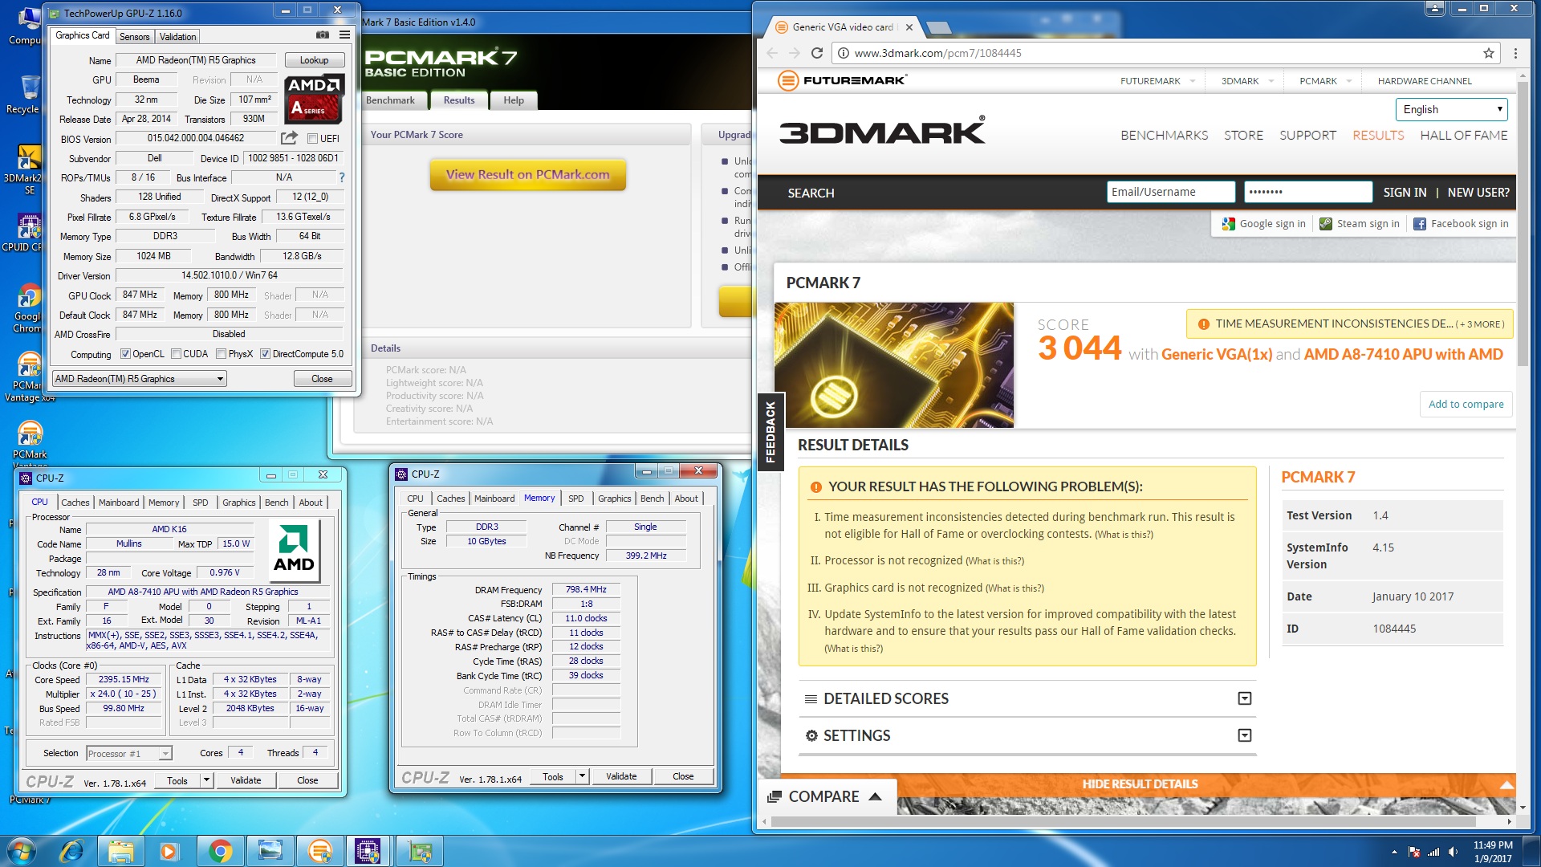Select the Recycle Bin desktop icon
Viewport: 1541px width, 867px height.
[28, 95]
